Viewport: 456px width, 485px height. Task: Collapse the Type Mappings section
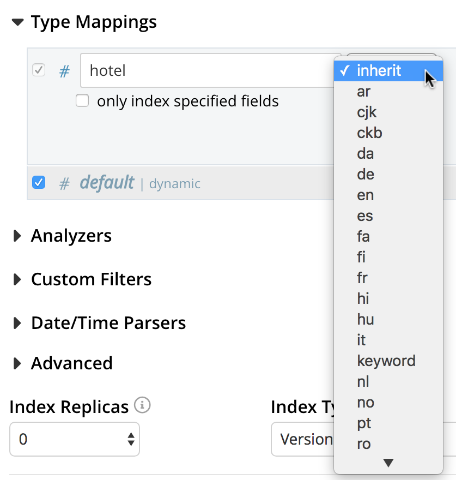[x=18, y=22]
